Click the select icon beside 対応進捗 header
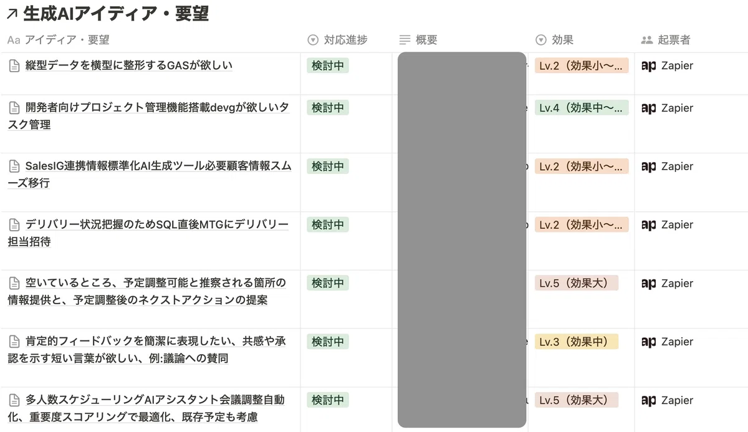The image size is (748, 432). click(312, 40)
